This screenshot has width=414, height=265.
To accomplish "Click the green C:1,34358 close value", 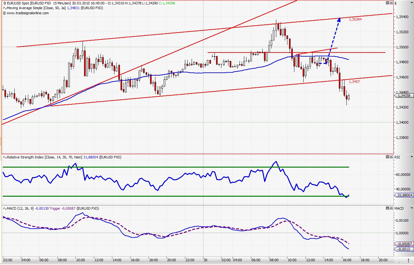I will (166, 3).
